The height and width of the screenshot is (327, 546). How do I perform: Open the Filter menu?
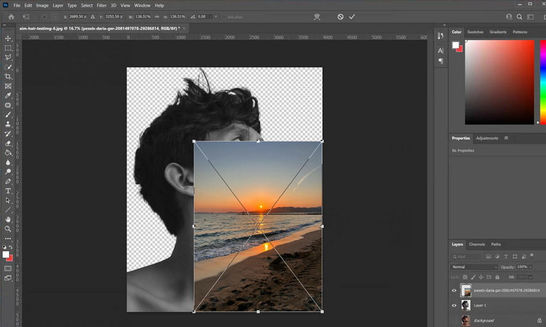pyautogui.click(x=101, y=5)
